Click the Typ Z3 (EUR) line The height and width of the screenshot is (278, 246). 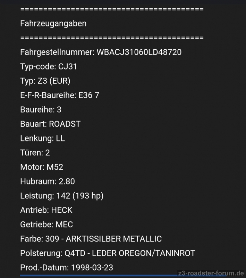click(x=45, y=81)
